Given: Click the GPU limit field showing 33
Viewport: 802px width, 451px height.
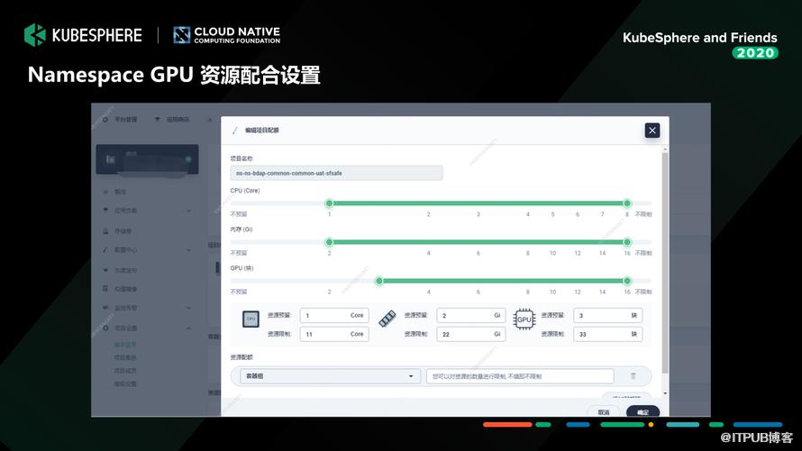Looking at the screenshot, I should pyautogui.click(x=607, y=334).
